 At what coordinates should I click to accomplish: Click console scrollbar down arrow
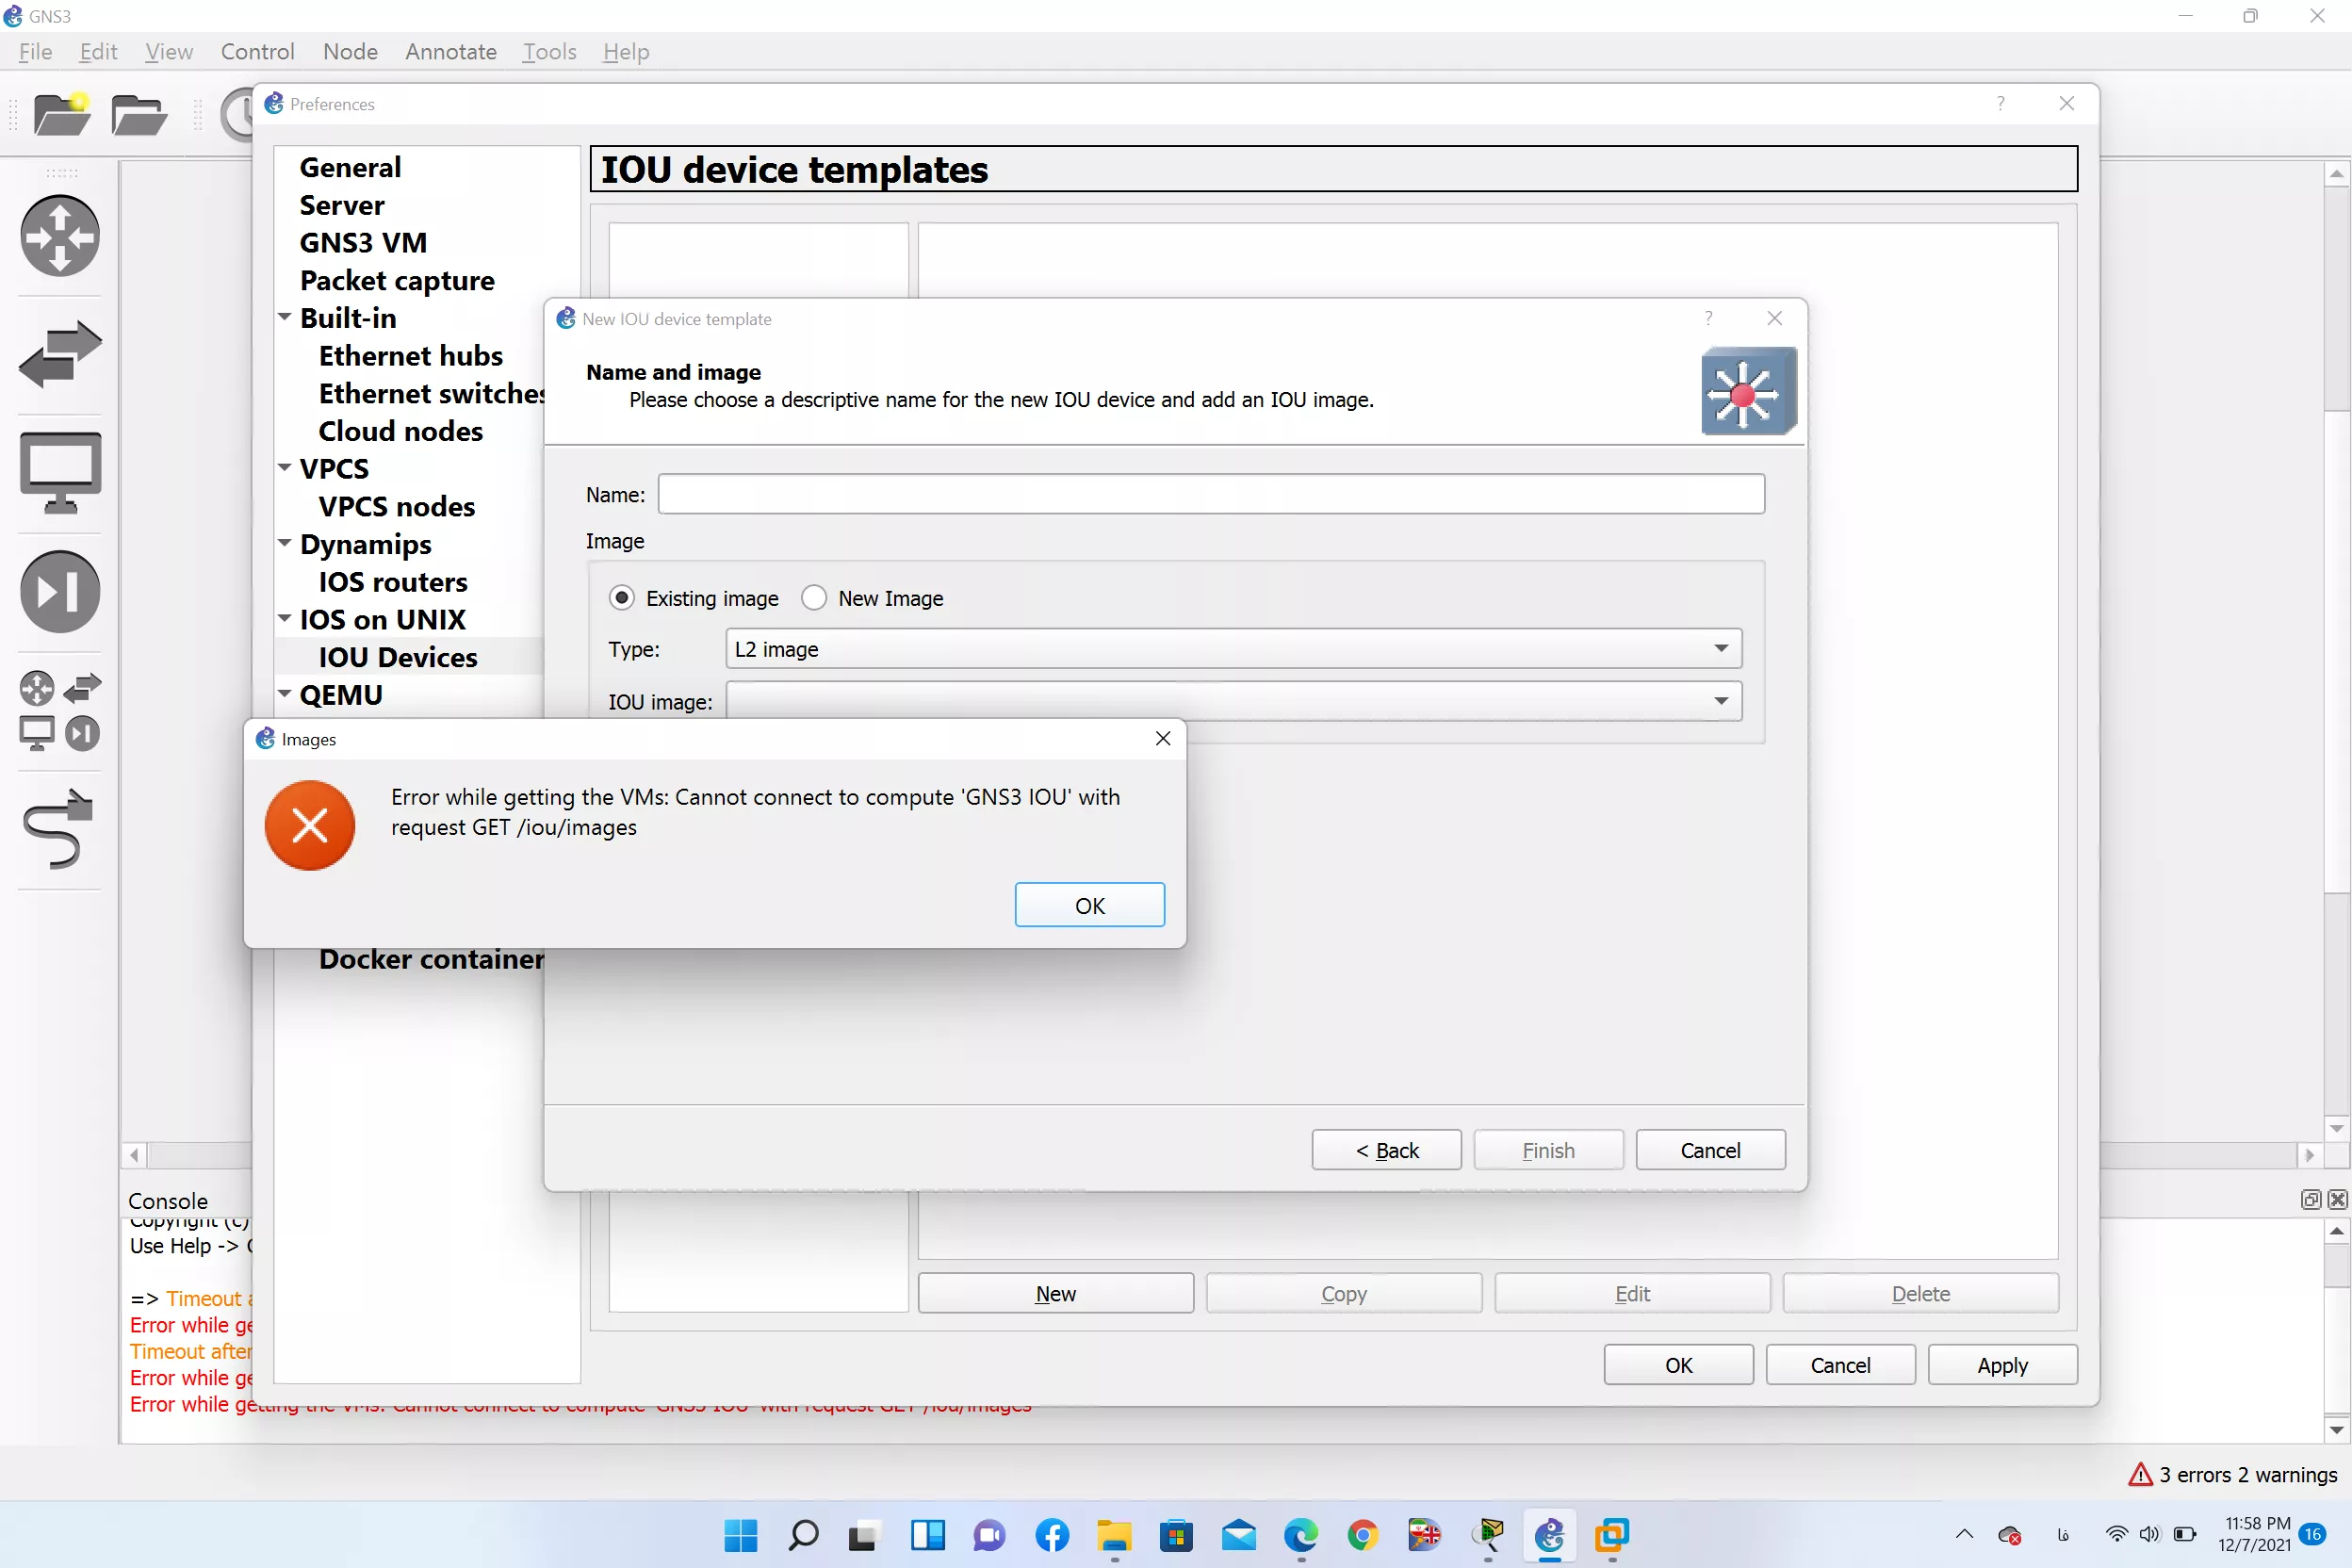2336,1430
